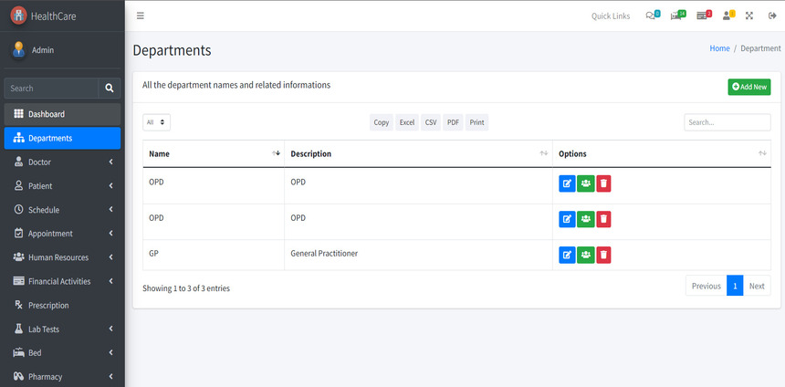Click the sidebar search magnifier button
Viewport: 785px width, 387px height.
[x=110, y=89]
